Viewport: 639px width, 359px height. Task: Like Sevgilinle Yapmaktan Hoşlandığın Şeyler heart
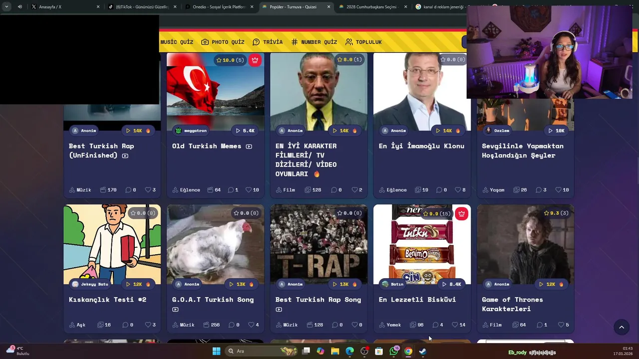click(558, 190)
